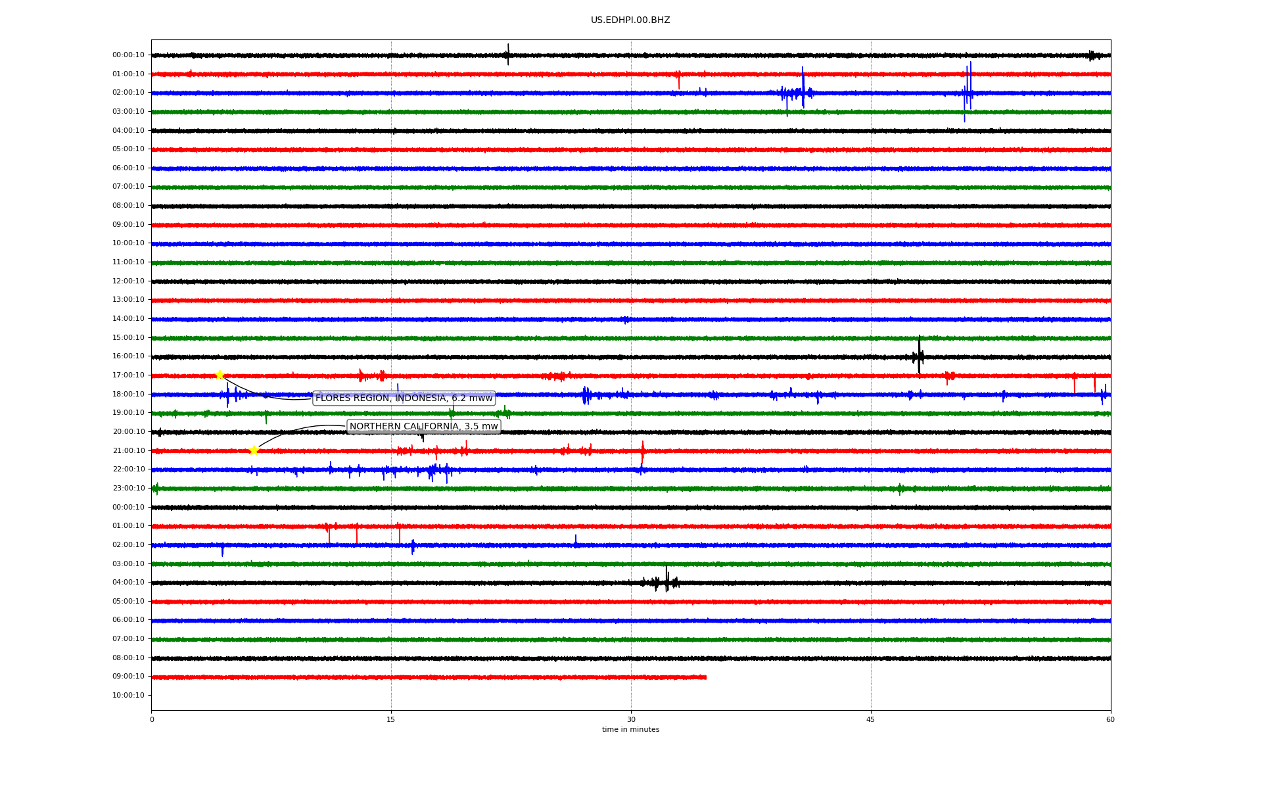Click the 60 minute x-axis tick label
The width and height of the screenshot is (1262, 789).
point(1110,719)
